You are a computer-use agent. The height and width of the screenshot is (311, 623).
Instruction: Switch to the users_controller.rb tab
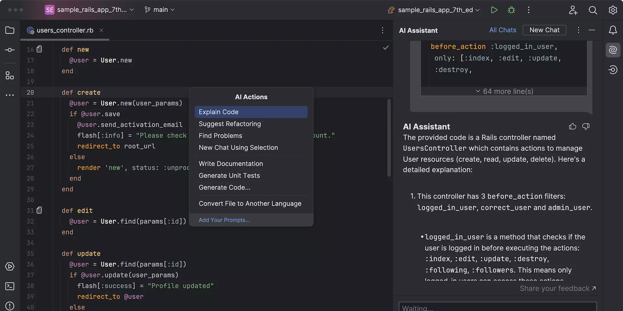[65, 30]
